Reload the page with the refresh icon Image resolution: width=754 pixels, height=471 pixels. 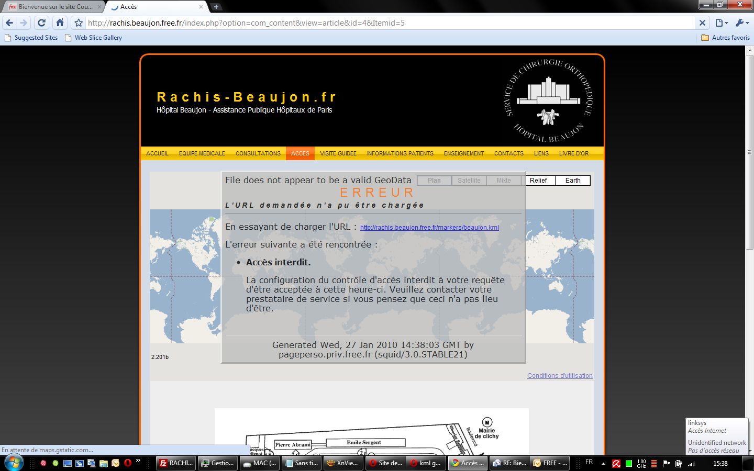(42, 23)
